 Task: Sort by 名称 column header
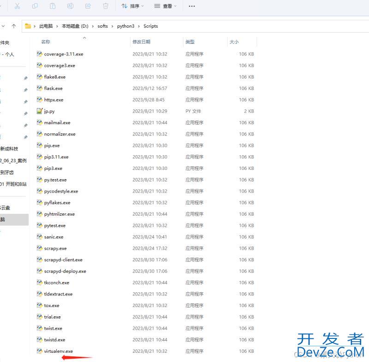(x=46, y=42)
